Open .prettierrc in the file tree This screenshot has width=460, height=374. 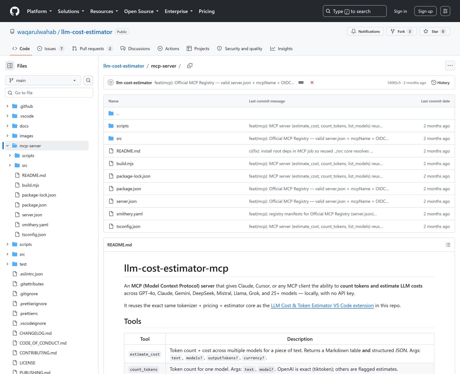(x=29, y=314)
